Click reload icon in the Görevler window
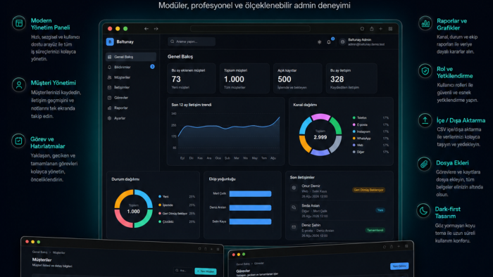Screen dimensions: 493x277 385,247
